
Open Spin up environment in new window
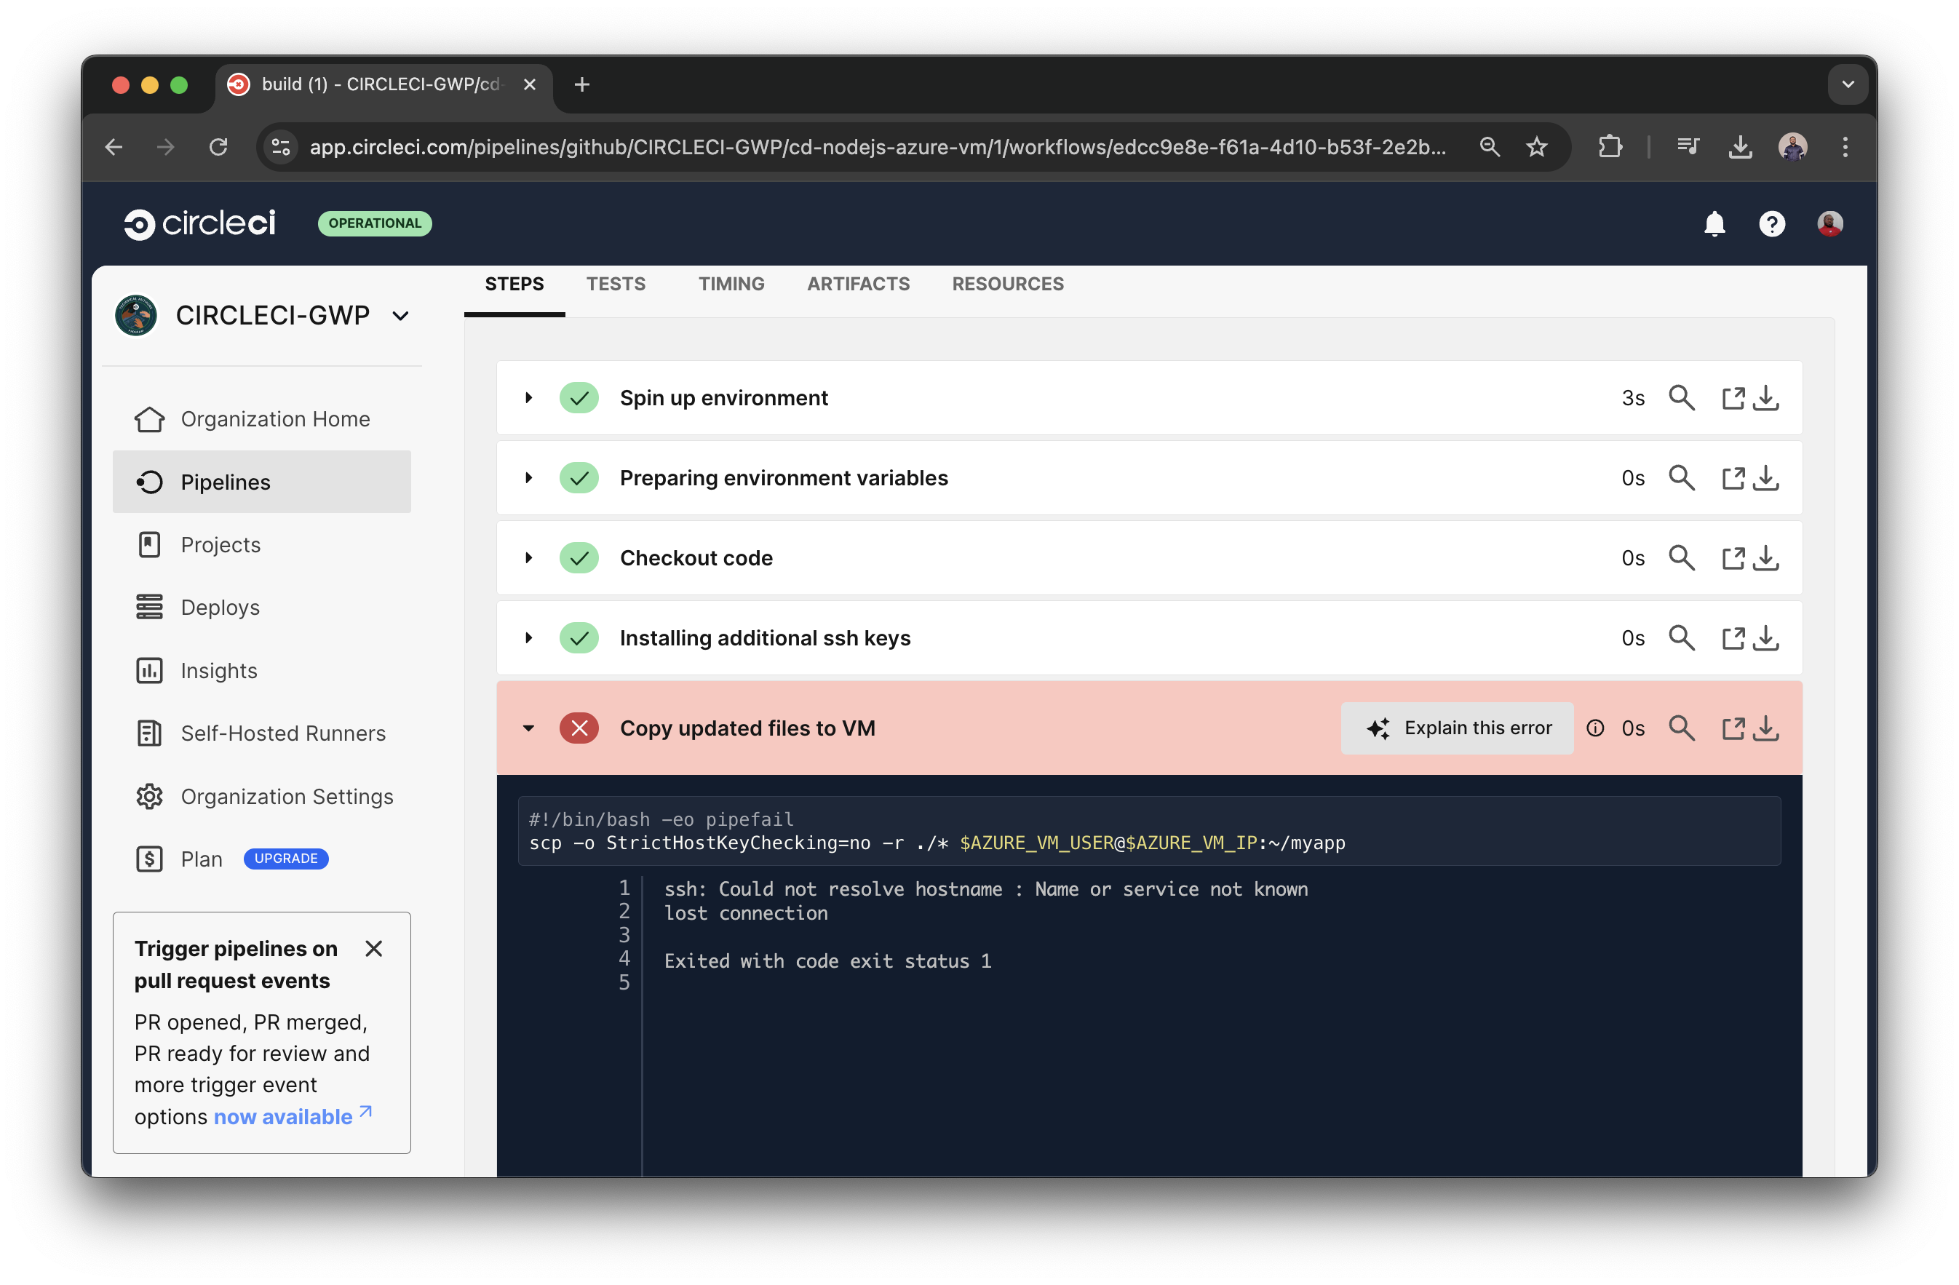pyautogui.click(x=1733, y=397)
